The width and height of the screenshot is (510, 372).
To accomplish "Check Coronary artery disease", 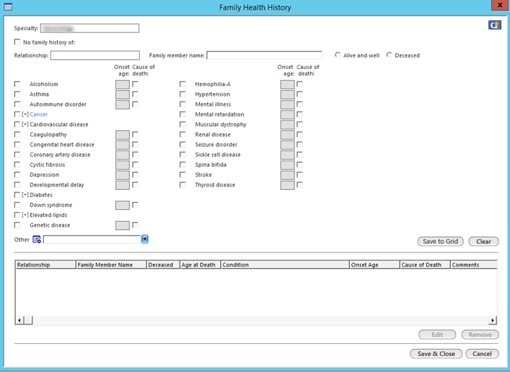I will click(x=17, y=155).
